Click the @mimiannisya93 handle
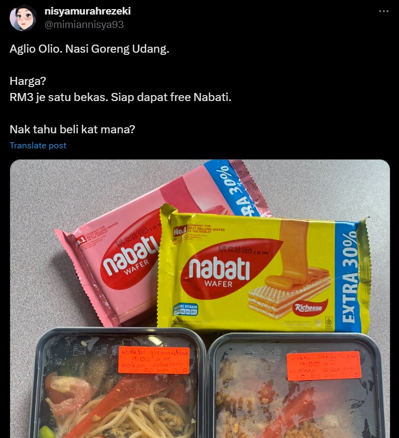399x438 pixels. [84, 25]
